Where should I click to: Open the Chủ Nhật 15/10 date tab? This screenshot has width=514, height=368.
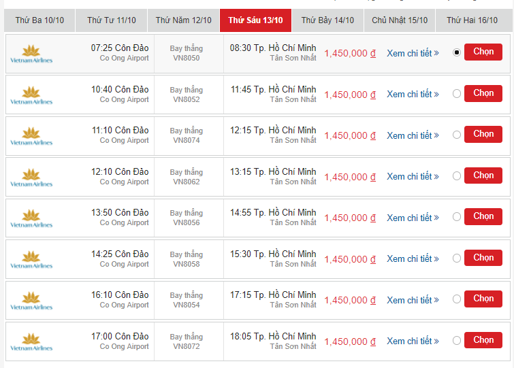400,20
